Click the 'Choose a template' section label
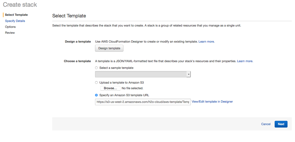295x142 pixels. click(x=77, y=61)
